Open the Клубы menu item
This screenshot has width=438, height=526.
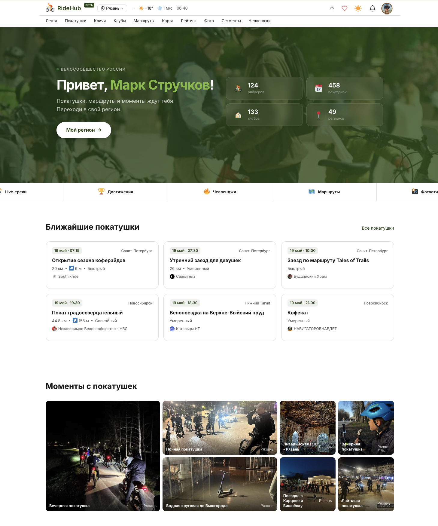pyautogui.click(x=120, y=21)
